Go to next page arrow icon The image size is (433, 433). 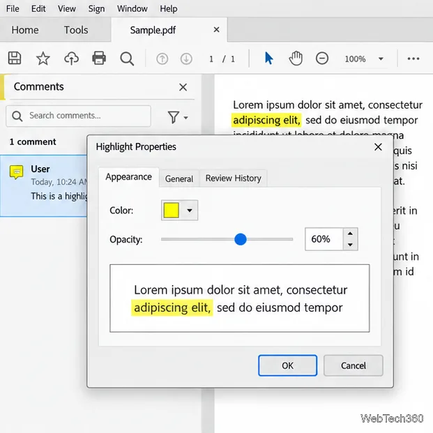[186, 59]
